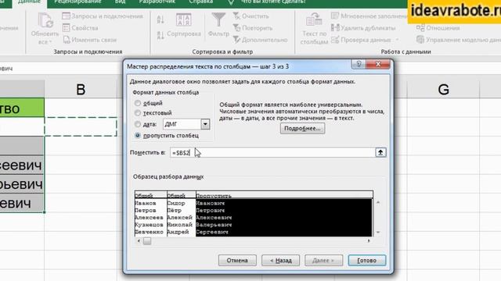Select the общий format radio button
This screenshot has height=281, width=501.
click(x=138, y=103)
